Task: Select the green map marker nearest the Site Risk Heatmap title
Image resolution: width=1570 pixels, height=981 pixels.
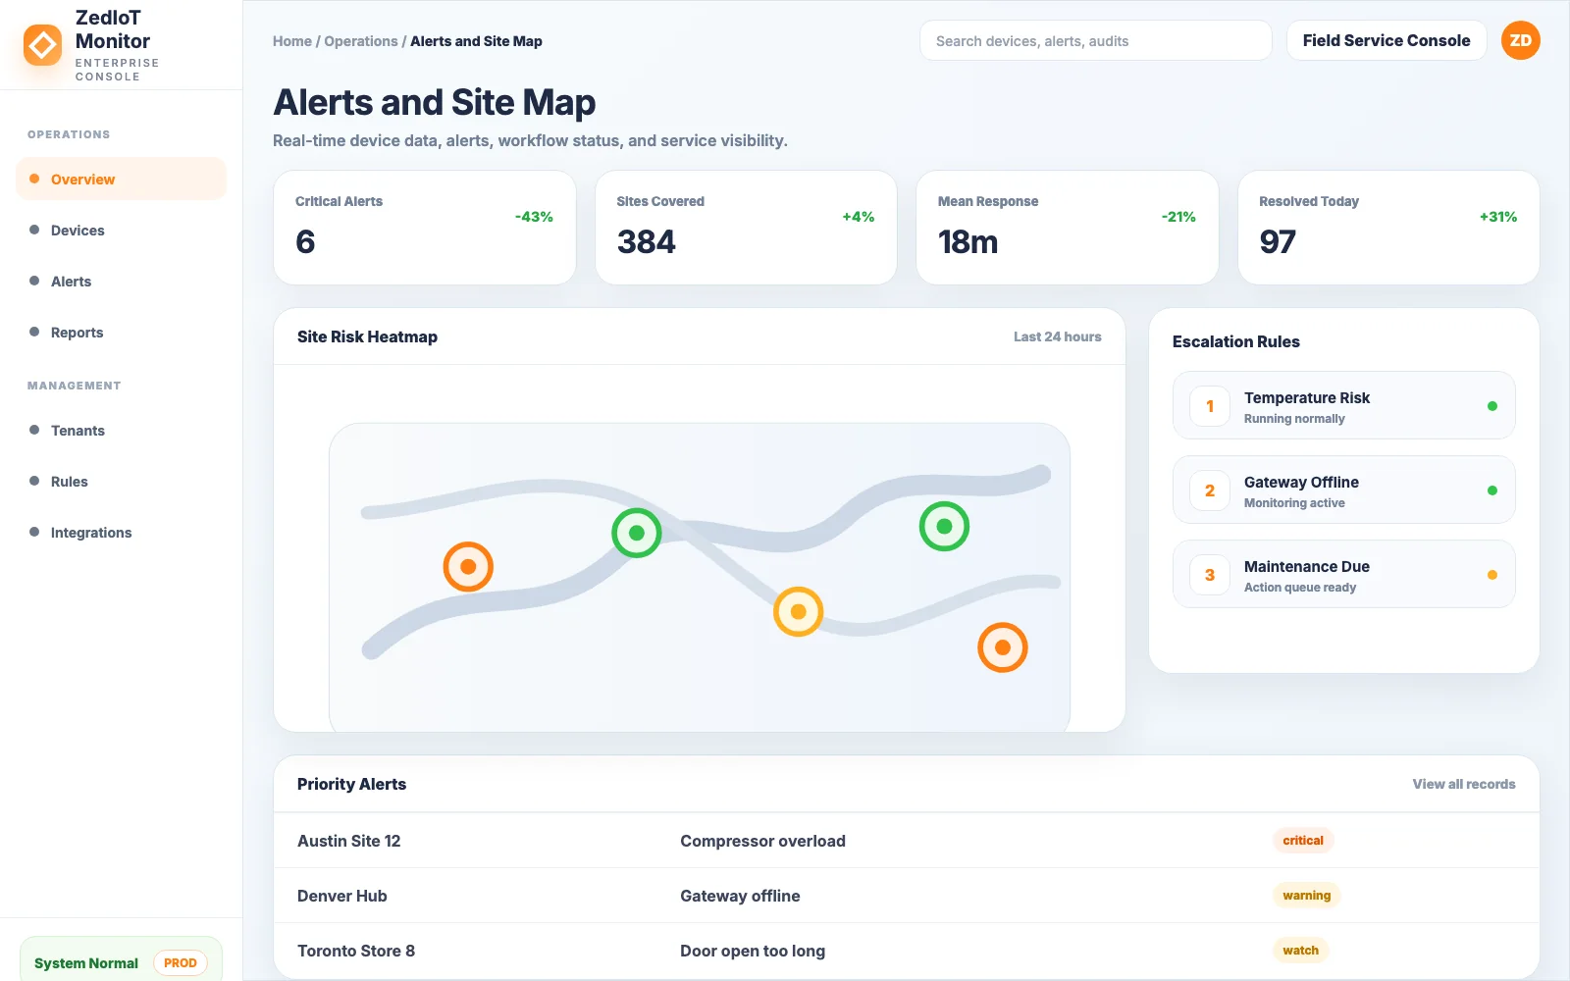Action: 637,533
